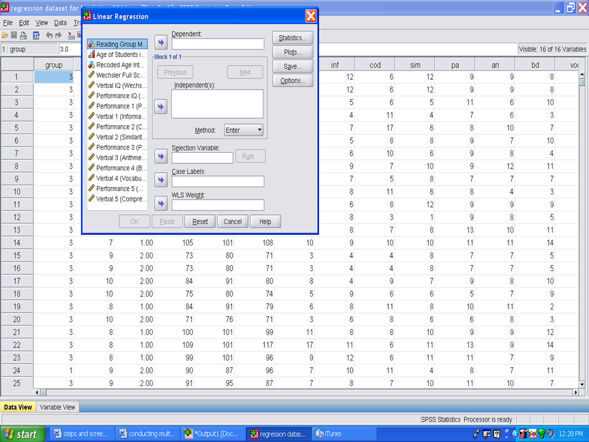Screen dimensions: 589x442
Task: Open the Method dropdown showing Enter
Action: coord(244,130)
